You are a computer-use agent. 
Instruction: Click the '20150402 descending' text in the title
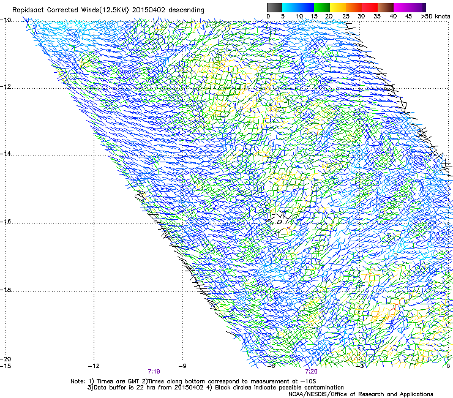pyautogui.click(x=168, y=10)
